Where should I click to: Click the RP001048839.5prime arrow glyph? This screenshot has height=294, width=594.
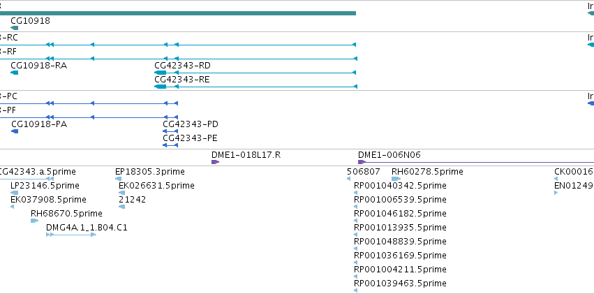pos(355,249)
